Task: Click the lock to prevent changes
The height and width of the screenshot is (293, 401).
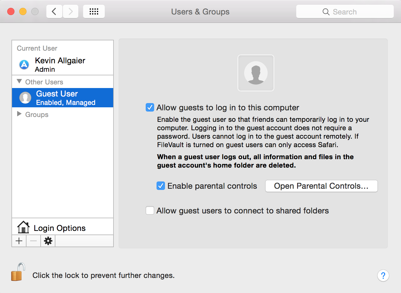Action: coord(18,272)
